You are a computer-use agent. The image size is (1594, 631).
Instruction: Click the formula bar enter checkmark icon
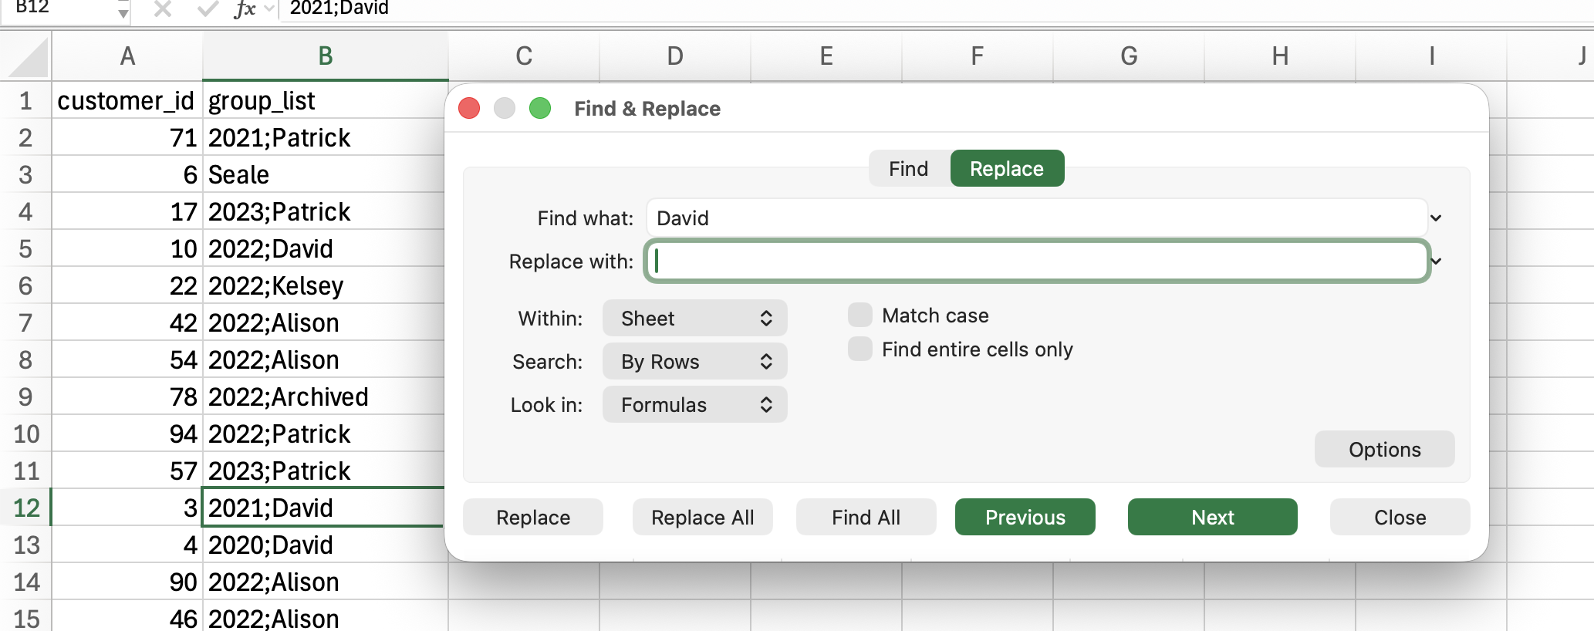pyautogui.click(x=207, y=8)
